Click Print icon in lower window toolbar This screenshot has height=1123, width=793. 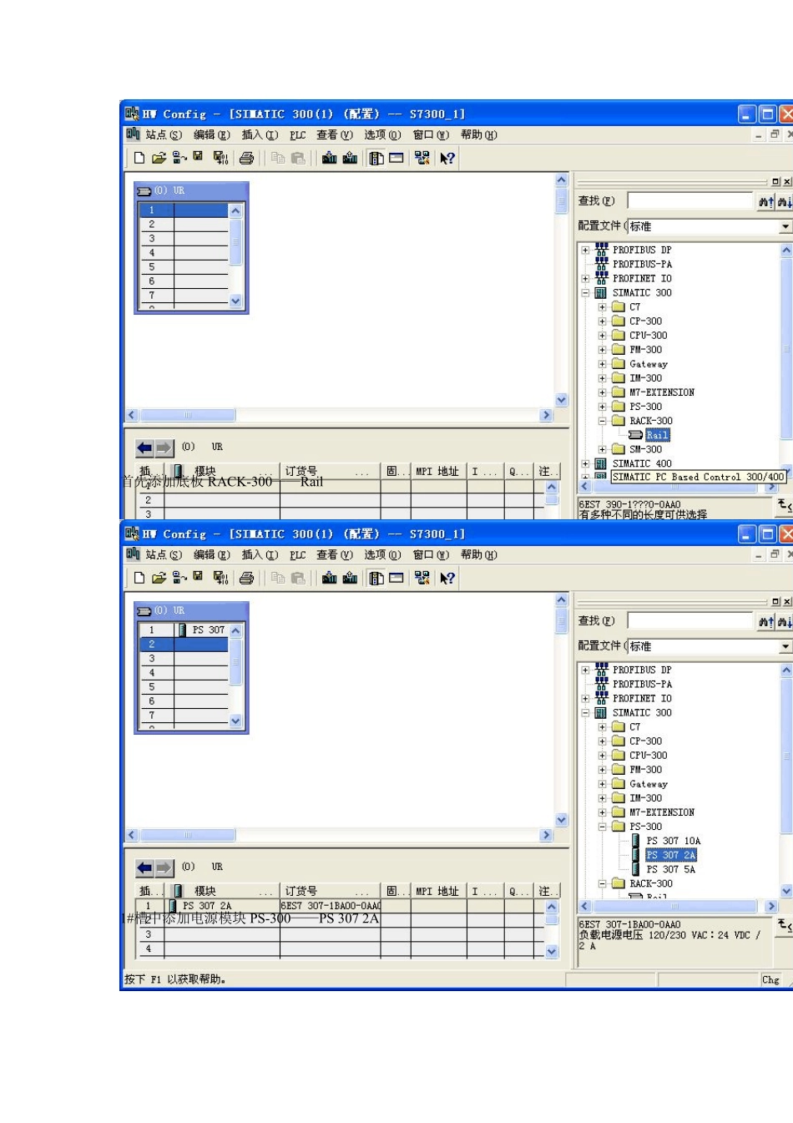246,578
